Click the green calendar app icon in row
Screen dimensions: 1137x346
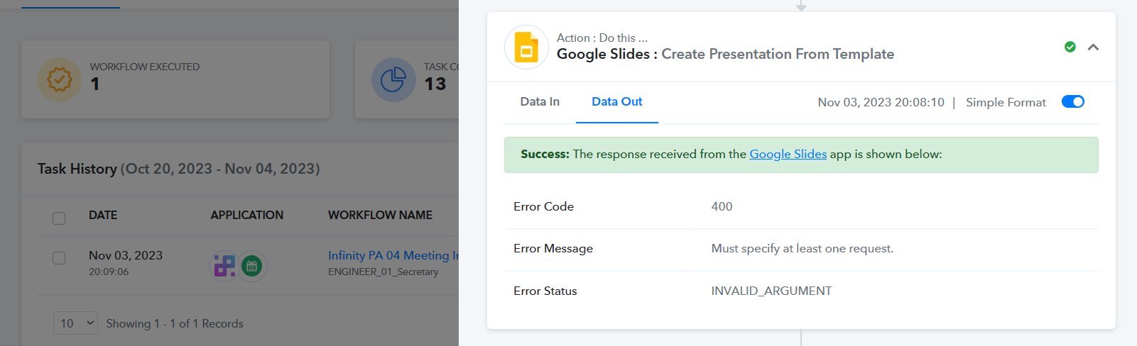251,266
